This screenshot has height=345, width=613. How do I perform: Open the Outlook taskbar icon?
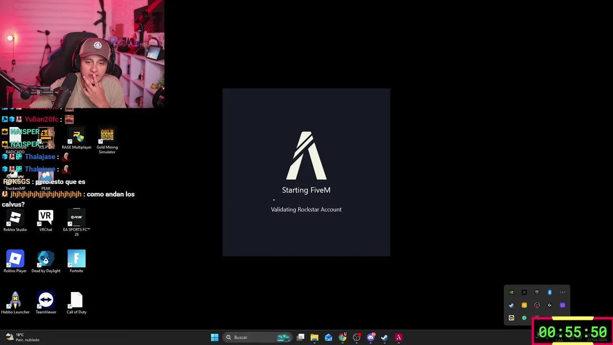coord(329,337)
